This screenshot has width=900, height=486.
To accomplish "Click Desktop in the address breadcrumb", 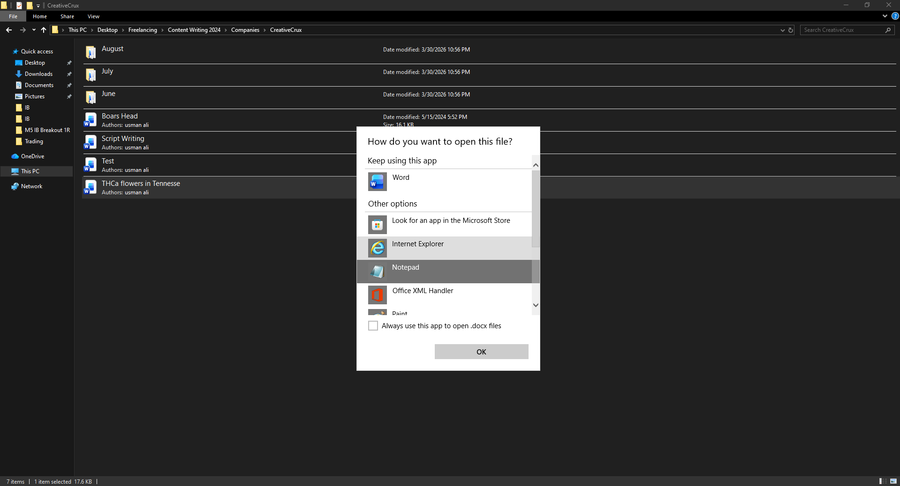I will [x=107, y=30].
